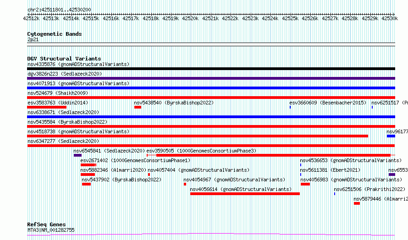Click the 42512k ruler tick label
The height and width of the screenshot is (240, 408).
[31, 18]
